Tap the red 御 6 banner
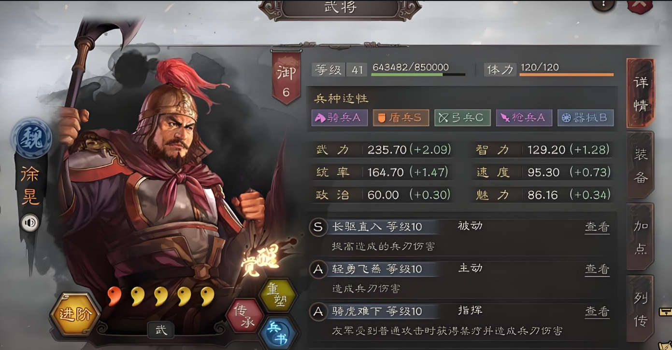This screenshot has width=672, height=350. coord(286,77)
